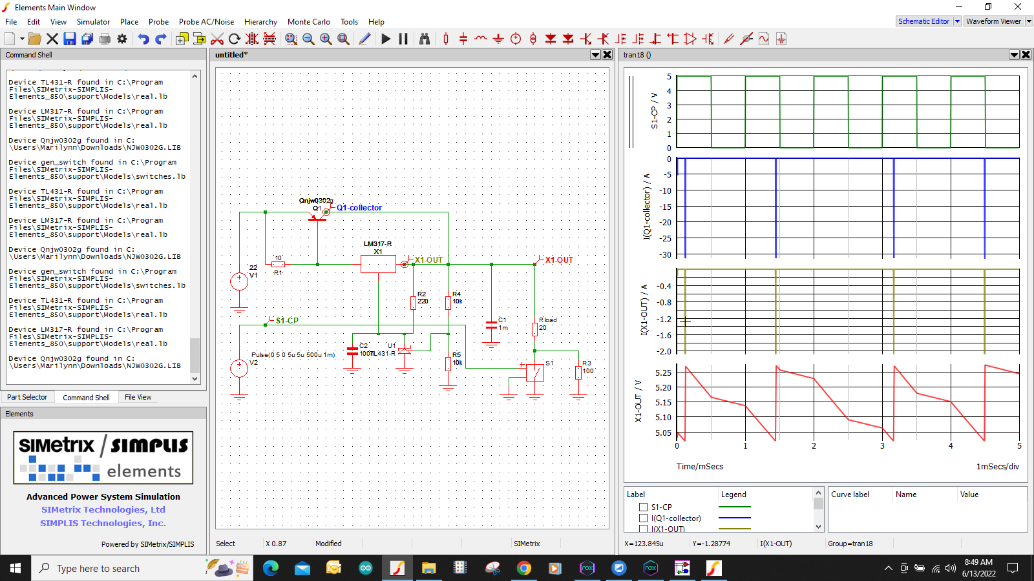This screenshot has width=1034, height=581.
Task: Undo the last schematic edit
Action: (143, 39)
